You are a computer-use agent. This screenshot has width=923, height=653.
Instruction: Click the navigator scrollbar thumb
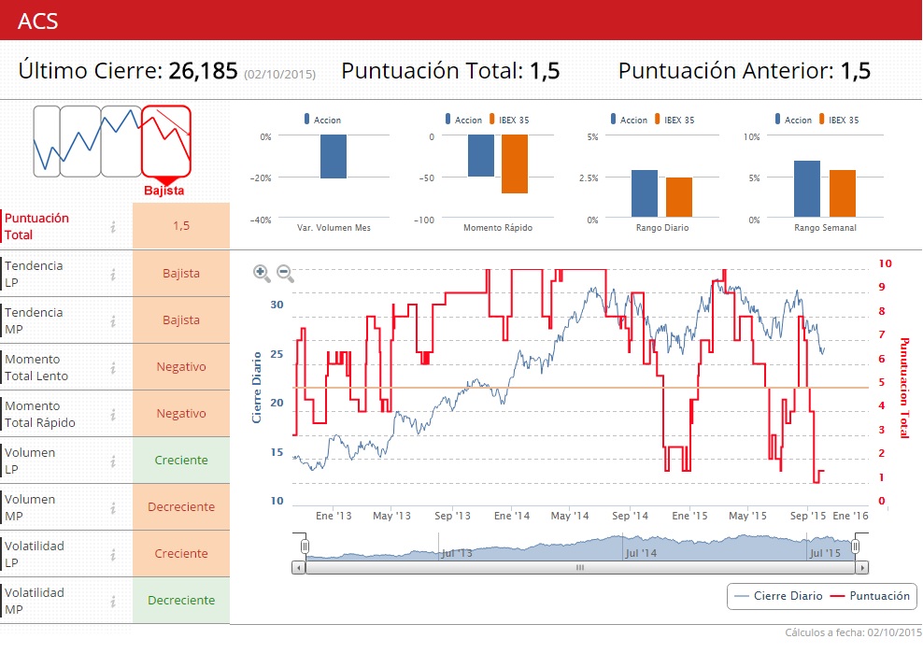(x=580, y=568)
